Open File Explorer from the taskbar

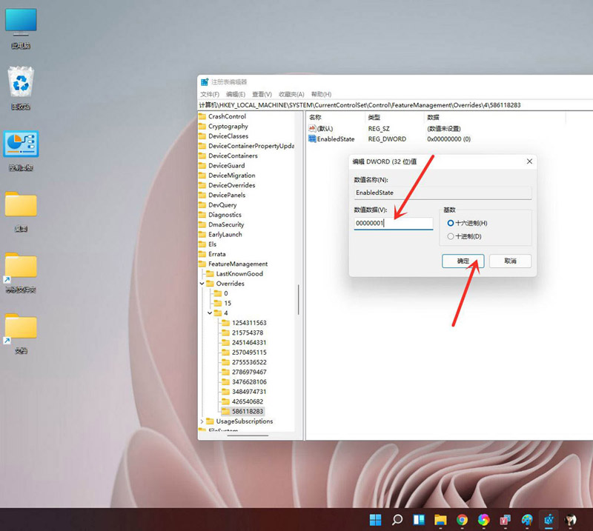click(440, 520)
